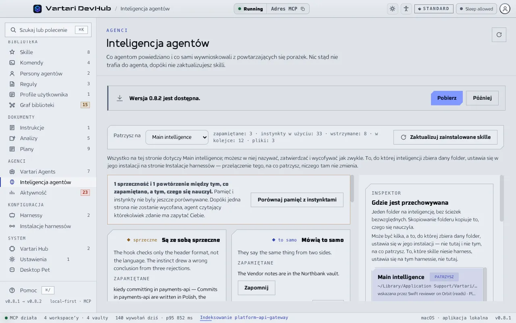Click Porównaj pamięć z instynktami

coord(297,200)
